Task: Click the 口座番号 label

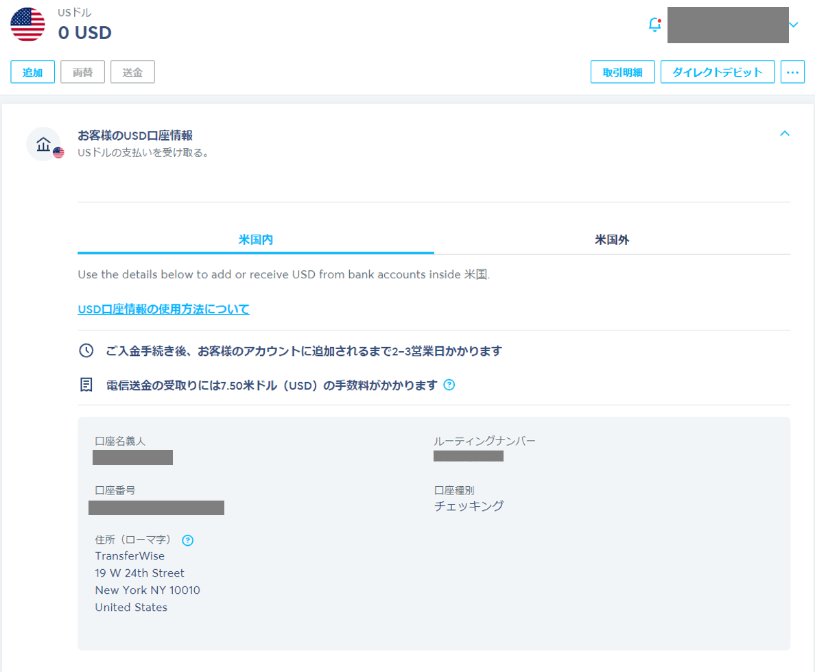Action: pos(115,490)
